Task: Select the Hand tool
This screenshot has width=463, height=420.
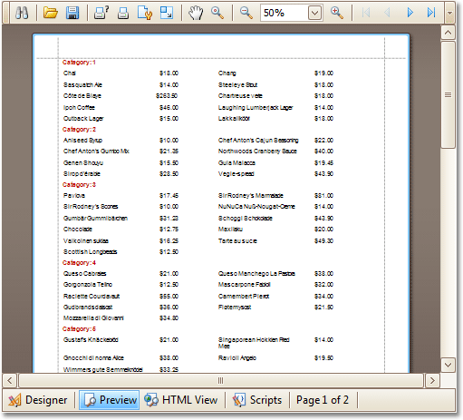Action: [196, 13]
